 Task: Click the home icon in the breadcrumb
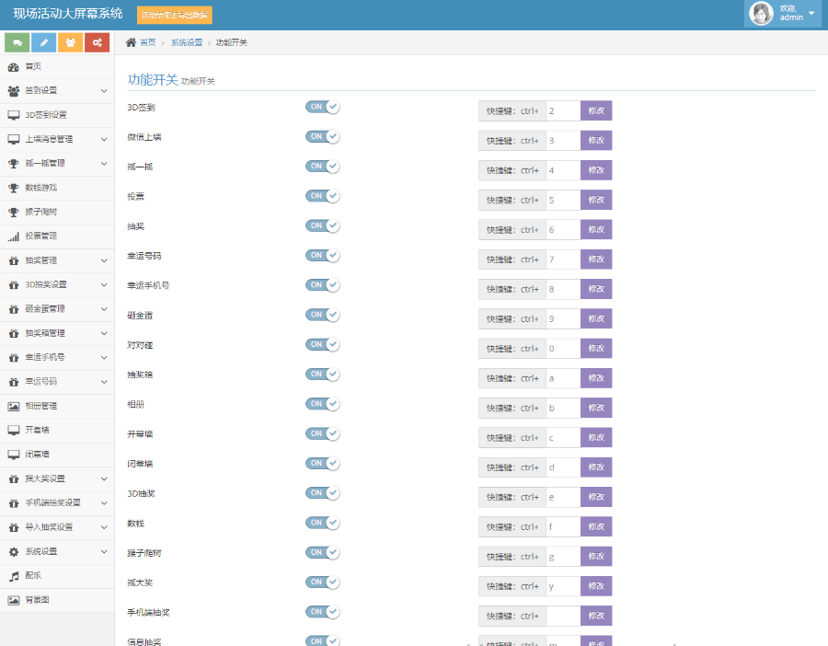(x=132, y=42)
